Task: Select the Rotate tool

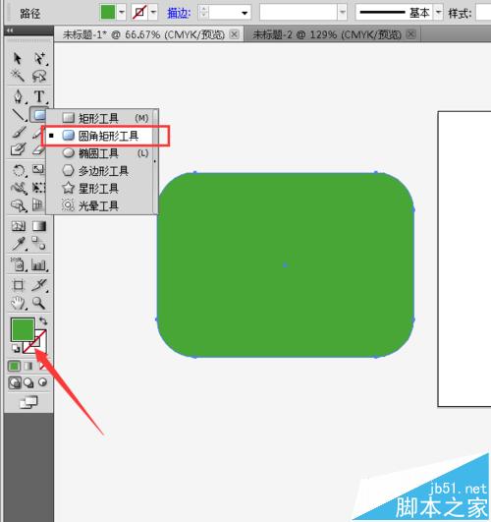Action: tap(19, 170)
